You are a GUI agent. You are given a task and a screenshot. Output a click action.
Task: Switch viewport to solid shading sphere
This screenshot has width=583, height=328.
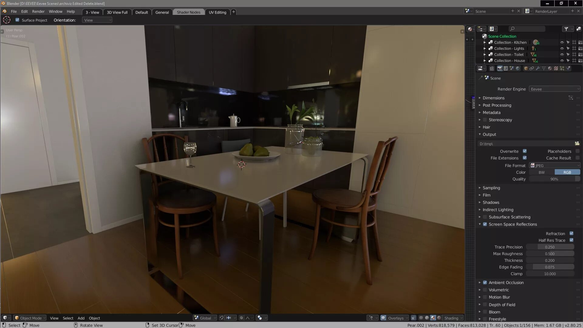coord(427,318)
